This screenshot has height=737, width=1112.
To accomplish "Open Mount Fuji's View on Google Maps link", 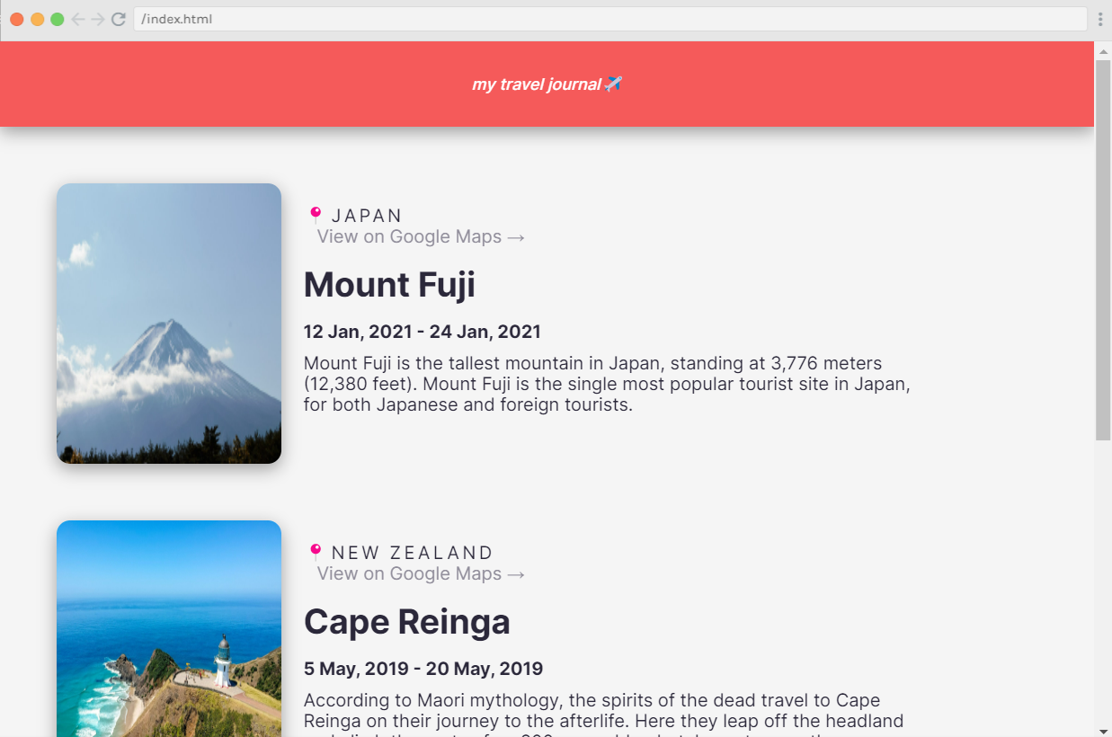I will click(409, 236).
